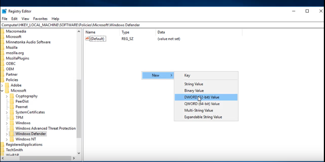
Task: Select DWORD (32-bit) Value
Action: pos(206,97)
